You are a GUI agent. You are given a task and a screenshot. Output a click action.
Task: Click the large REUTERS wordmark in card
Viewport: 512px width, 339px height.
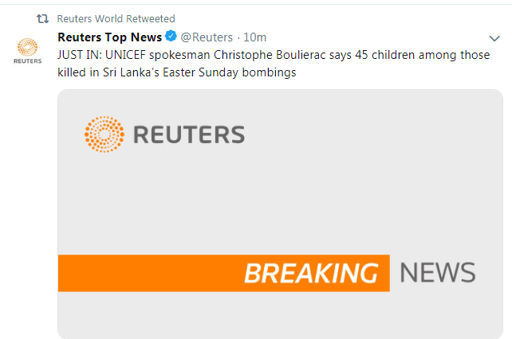(189, 134)
